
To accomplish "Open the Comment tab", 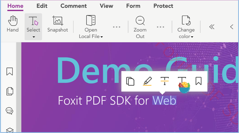I will [74, 6].
